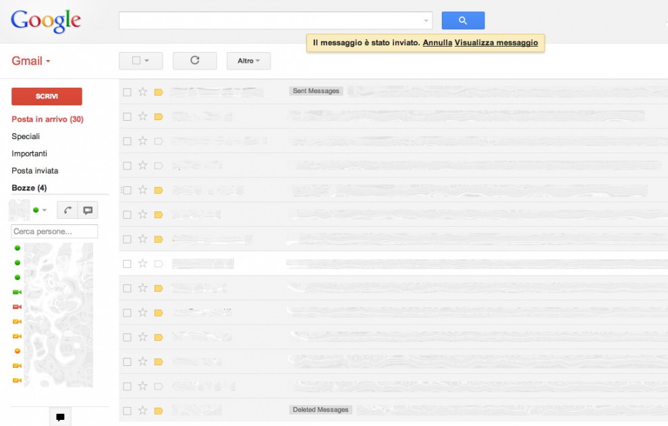Start a phone call with the handset icon
The image size is (668, 426).
(x=67, y=210)
